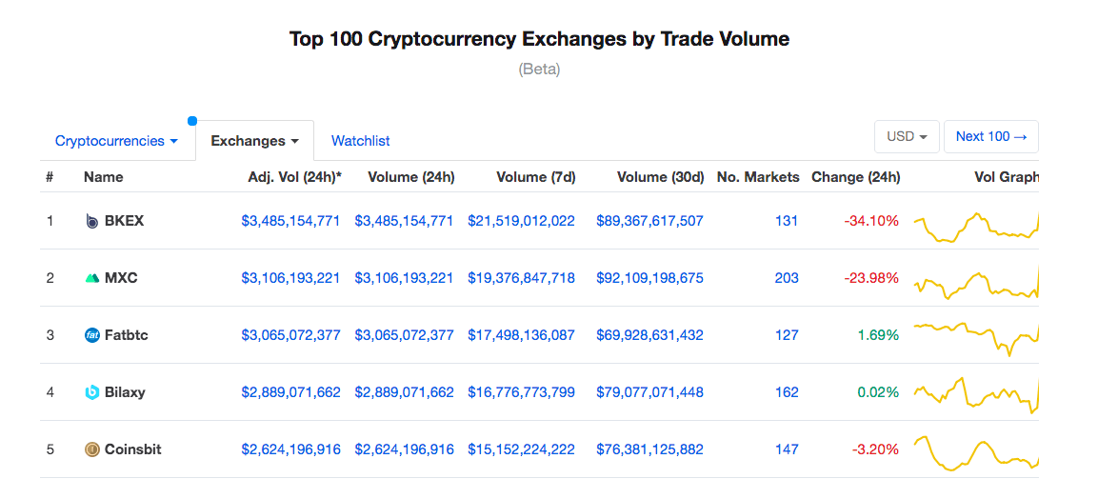Click MXC's 203 markets count link
The image size is (1098, 479).
[x=787, y=278]
